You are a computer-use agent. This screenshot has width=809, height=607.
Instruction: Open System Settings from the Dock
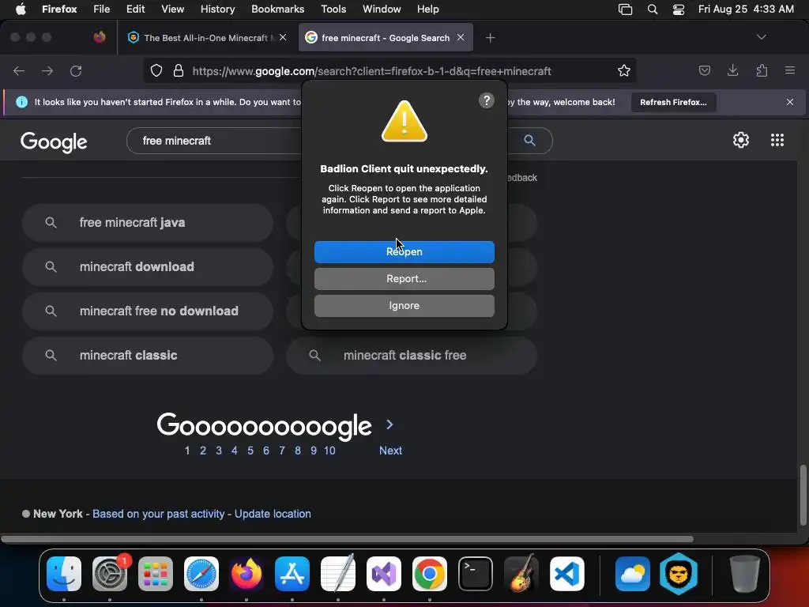click(x=109, y=574)
